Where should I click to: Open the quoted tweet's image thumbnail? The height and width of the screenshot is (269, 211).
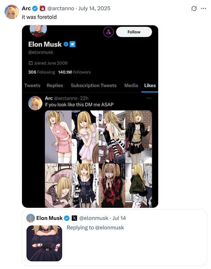tap(44, 243)
